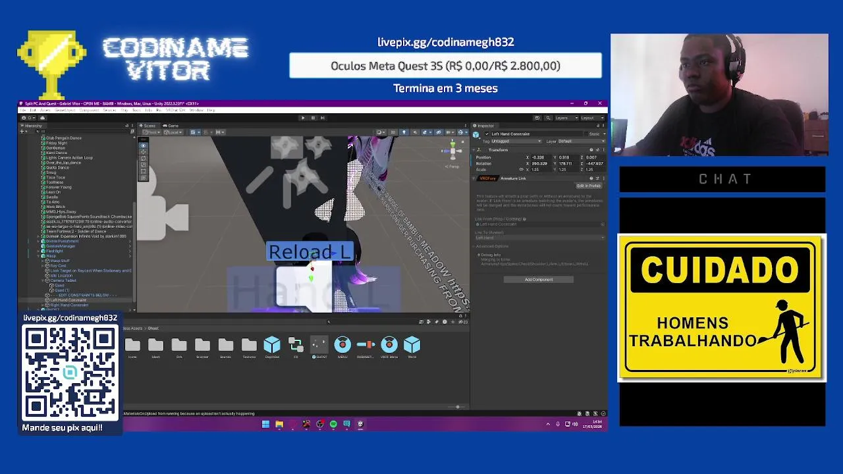The width and height of the screenshot is (843, 474).
Task: Click the Play button in Unity toolbar
Action: [x=303, y=118]
